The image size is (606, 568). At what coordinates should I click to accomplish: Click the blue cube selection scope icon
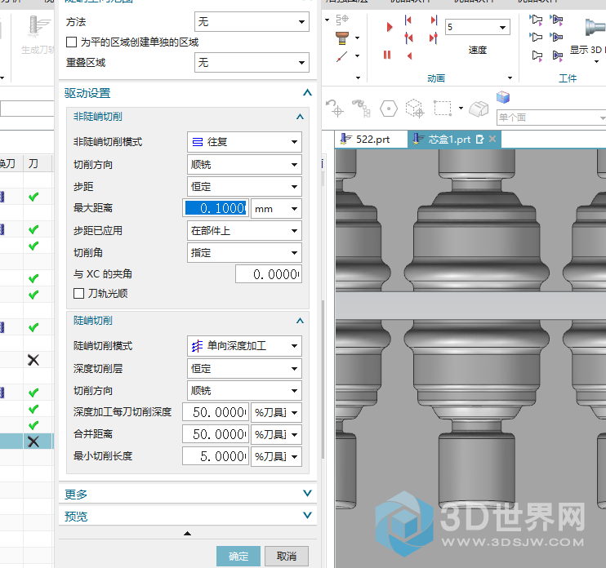(503, 97)
